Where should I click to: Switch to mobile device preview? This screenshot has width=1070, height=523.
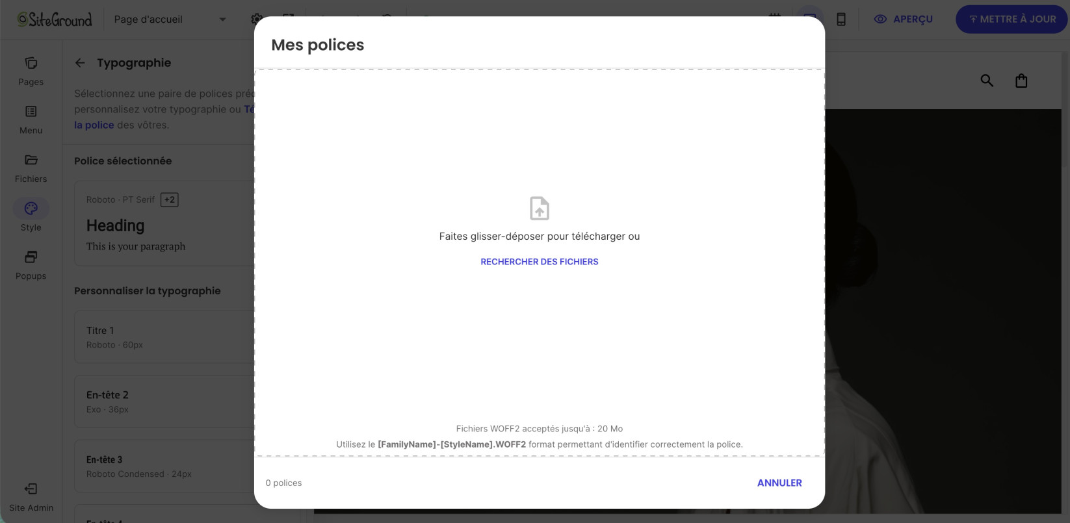tap(841, 19)
